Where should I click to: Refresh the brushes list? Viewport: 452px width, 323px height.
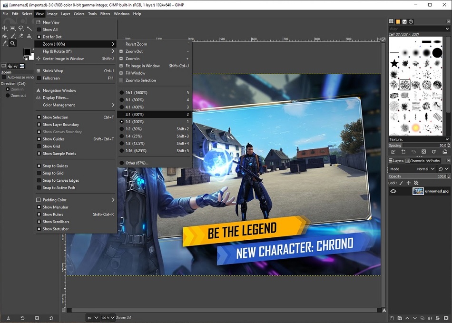pos(433,152)
